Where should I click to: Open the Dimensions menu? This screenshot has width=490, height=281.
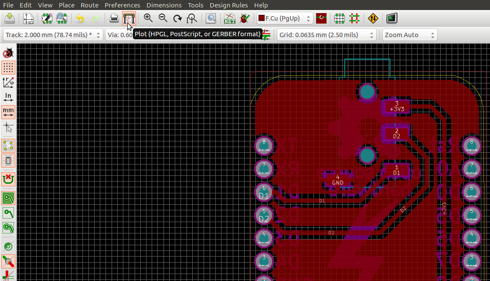pos(164,5)
